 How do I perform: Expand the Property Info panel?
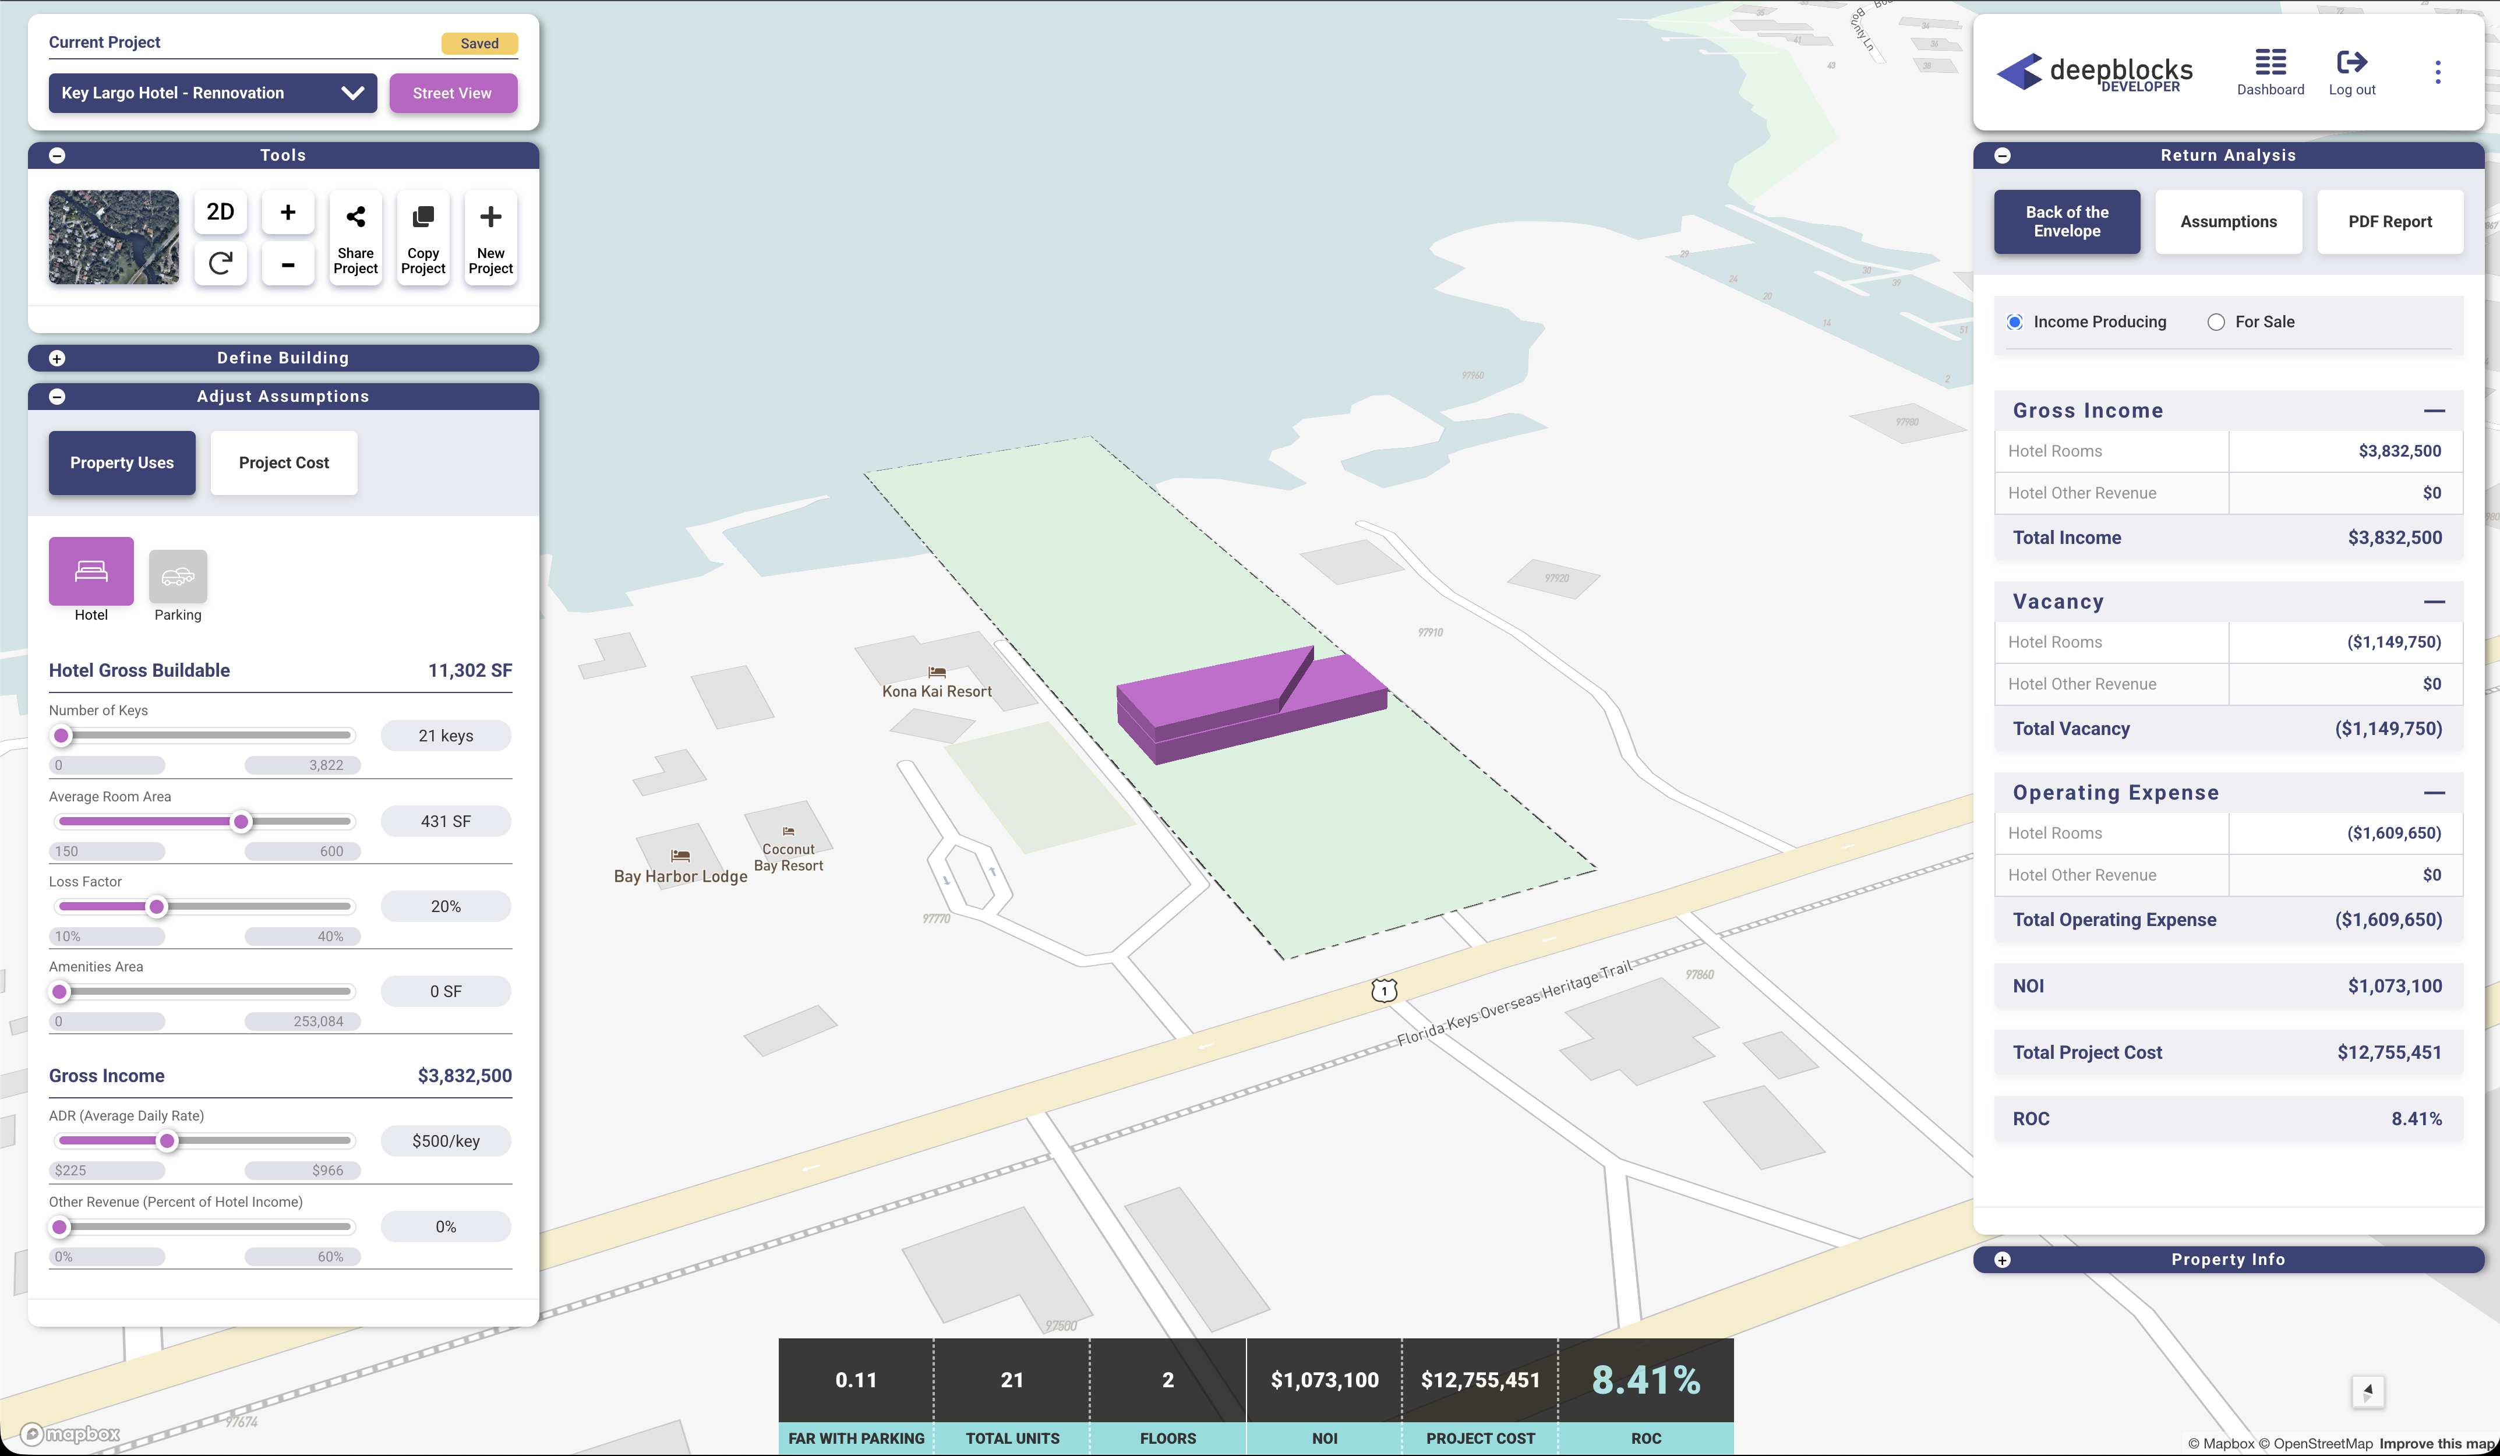2002,1260
